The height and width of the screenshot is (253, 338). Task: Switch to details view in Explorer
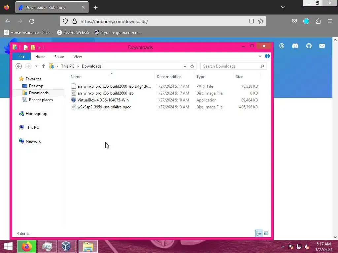259,234
